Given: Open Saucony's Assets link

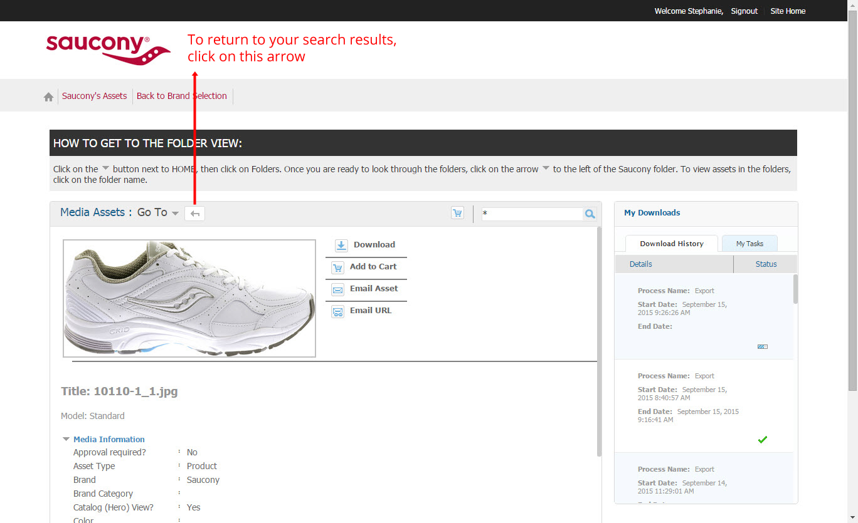Looking at the screenshot, I should (x=95, y=96).
